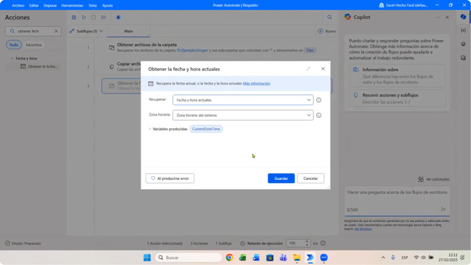Viewport: 471px width, 265px height.
Task: Click the Stop flow toolbar icon
Action: pyautogui.click(x=94, y=17)
